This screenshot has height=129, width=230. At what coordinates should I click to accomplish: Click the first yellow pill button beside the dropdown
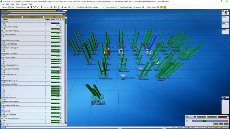coord(201,117)
